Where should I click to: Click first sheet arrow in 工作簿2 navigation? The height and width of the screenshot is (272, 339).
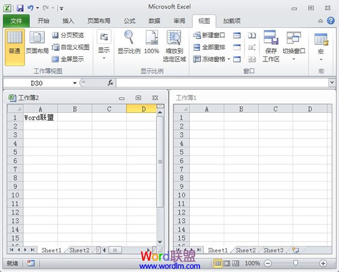point(11,250)
